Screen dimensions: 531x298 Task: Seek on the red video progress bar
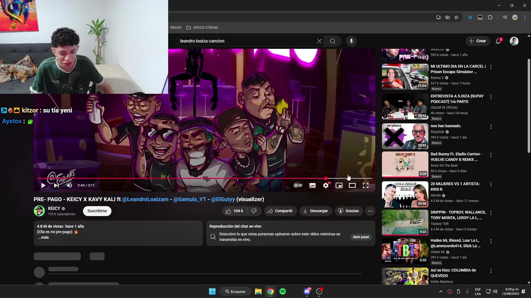click(205, 178)
